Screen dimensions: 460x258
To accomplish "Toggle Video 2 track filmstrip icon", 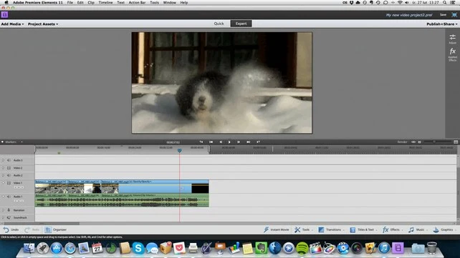I will coord(9,168).
